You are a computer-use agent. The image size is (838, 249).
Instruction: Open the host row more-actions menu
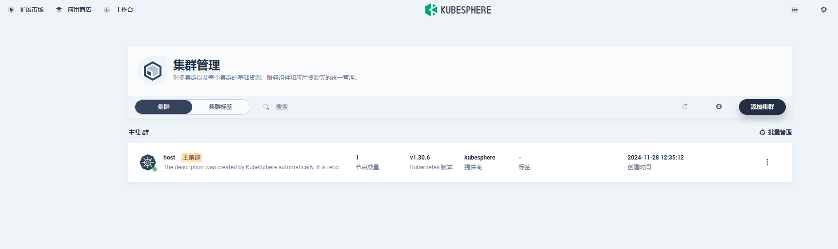pyautogui.click(x=767, y=162)
